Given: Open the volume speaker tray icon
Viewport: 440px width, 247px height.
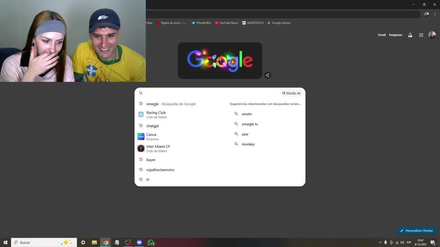Looking at the screenshot, I should (x=402, y=243).
